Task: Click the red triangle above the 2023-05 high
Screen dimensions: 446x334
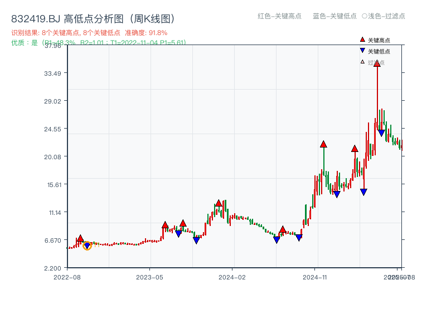Action: [x=165, y=224]
